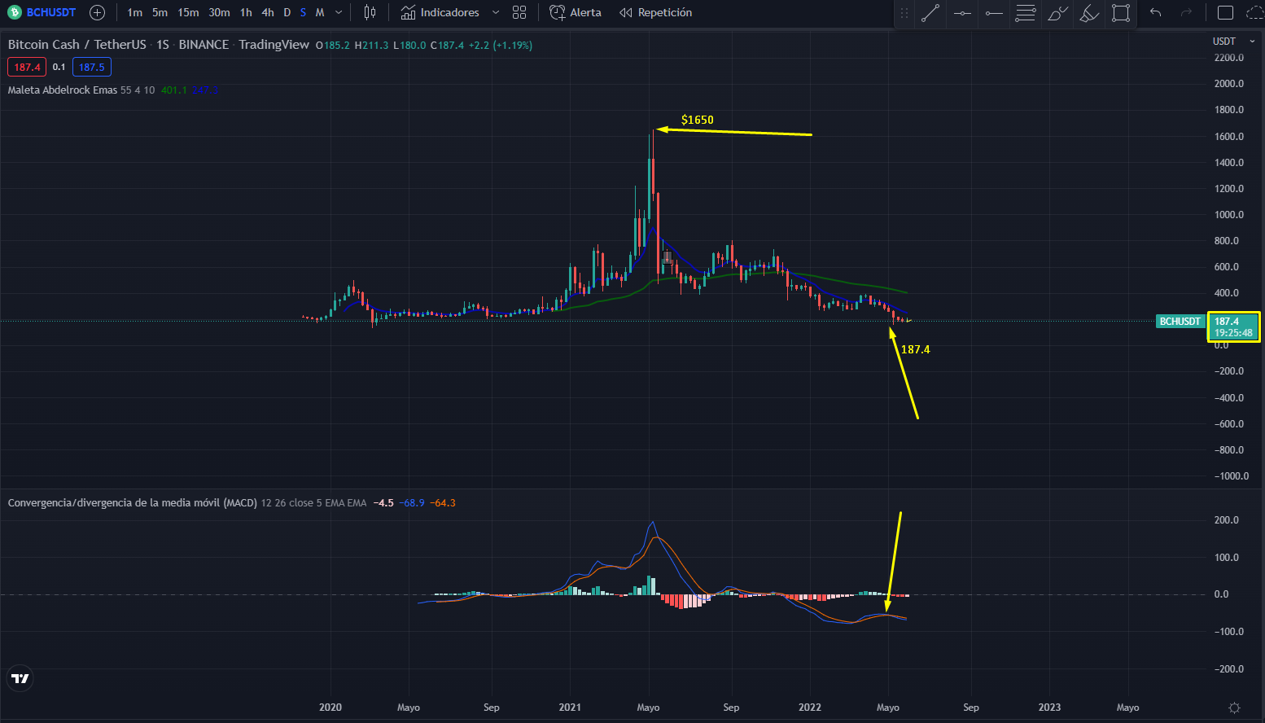Select the trend line drawing tool
Viewport: 1265px width, 723px height.
tap(930, 13)
